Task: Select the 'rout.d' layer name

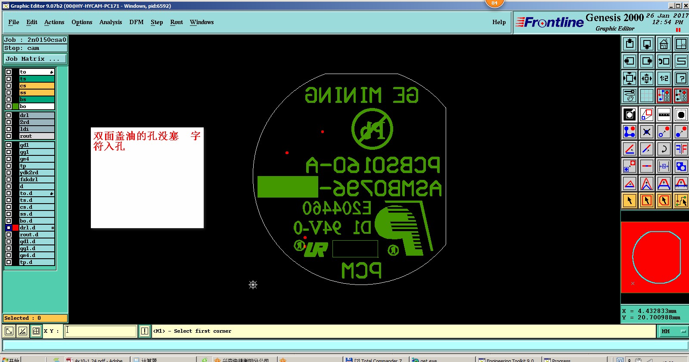Action: pos(37,235)
